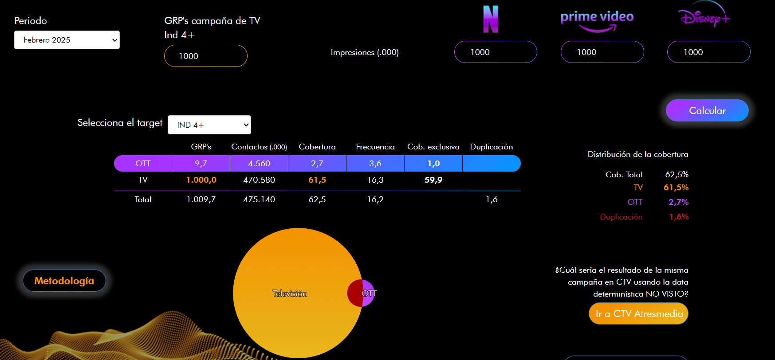Click the Cob. Total 62,5% value
The width and height of the screenshot is (775, 360).
[x=677, y=174]
